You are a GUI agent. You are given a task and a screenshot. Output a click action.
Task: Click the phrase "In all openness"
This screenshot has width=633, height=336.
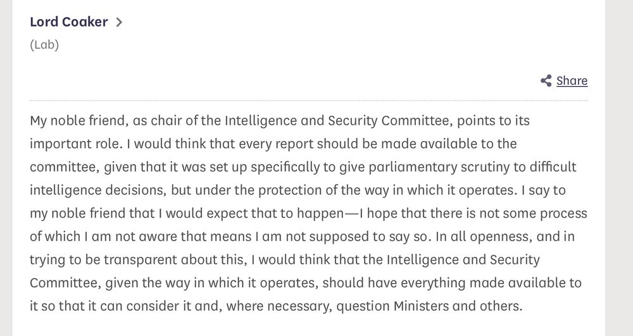click(x=484, y=237)
